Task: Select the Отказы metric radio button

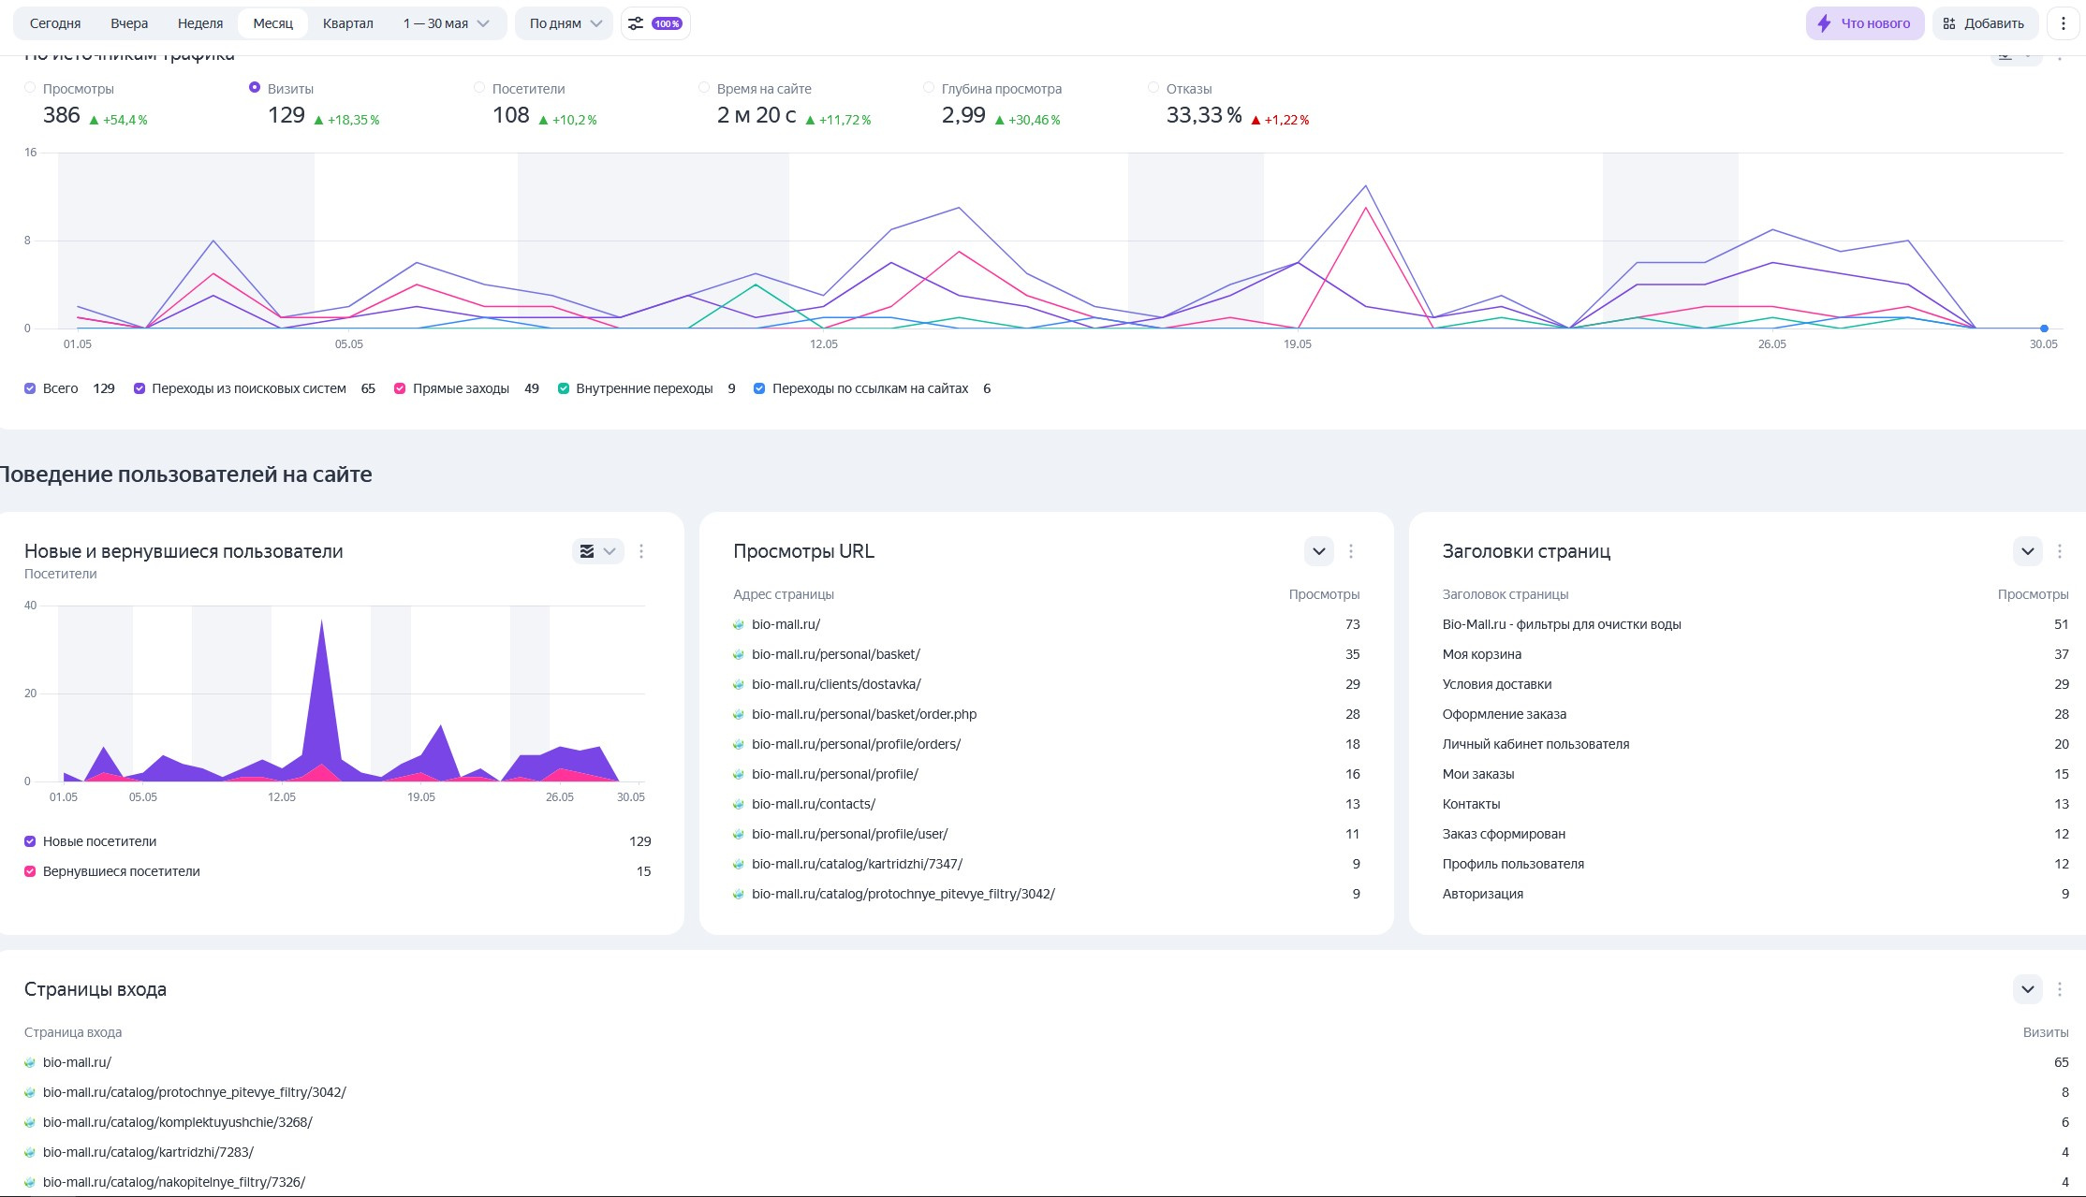Action: coord(1153,88)
